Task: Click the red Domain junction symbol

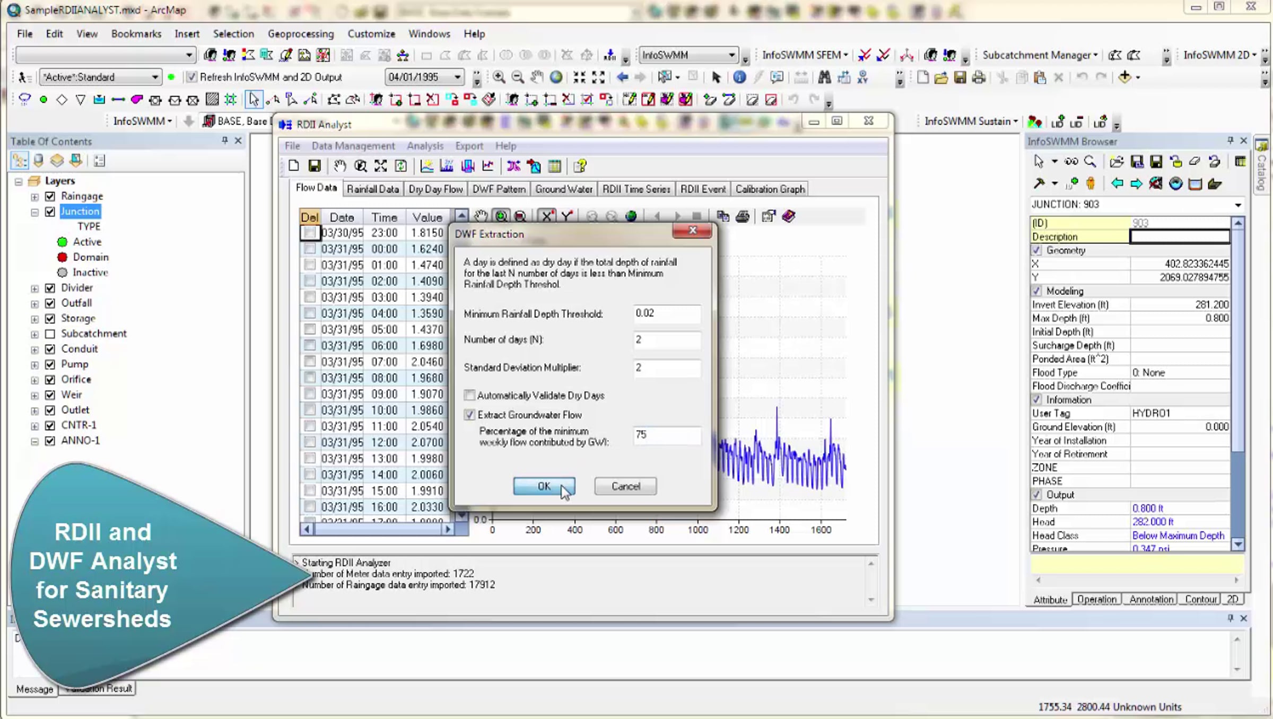Action: pyautogui.click(x=63, y=258)
